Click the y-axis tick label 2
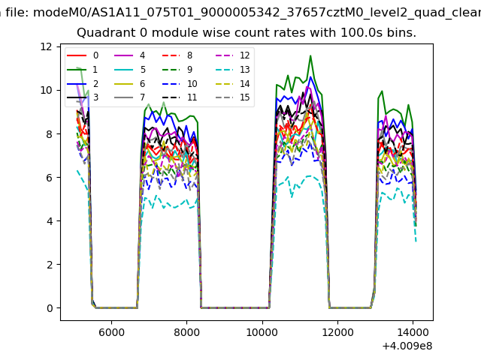This screenshot has height=360, width=481. (x=50, y=265)
